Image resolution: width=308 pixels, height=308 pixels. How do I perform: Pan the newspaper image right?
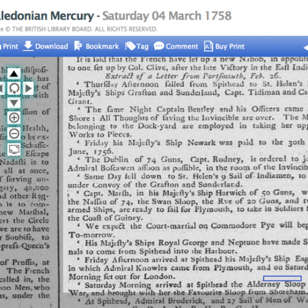28,88
